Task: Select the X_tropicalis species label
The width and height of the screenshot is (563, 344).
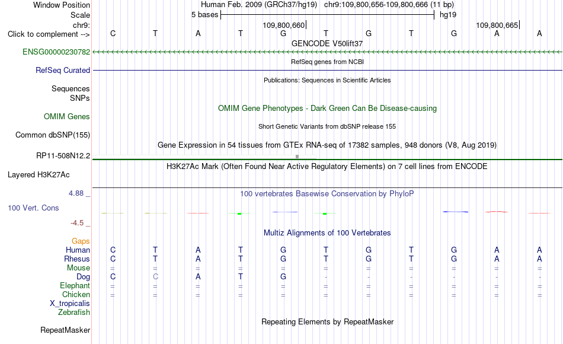Action: [x=70, y=304]
